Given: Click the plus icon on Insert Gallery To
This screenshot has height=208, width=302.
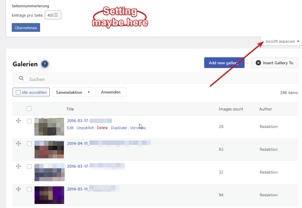Looking at the screenshot, I should (258, 63).
